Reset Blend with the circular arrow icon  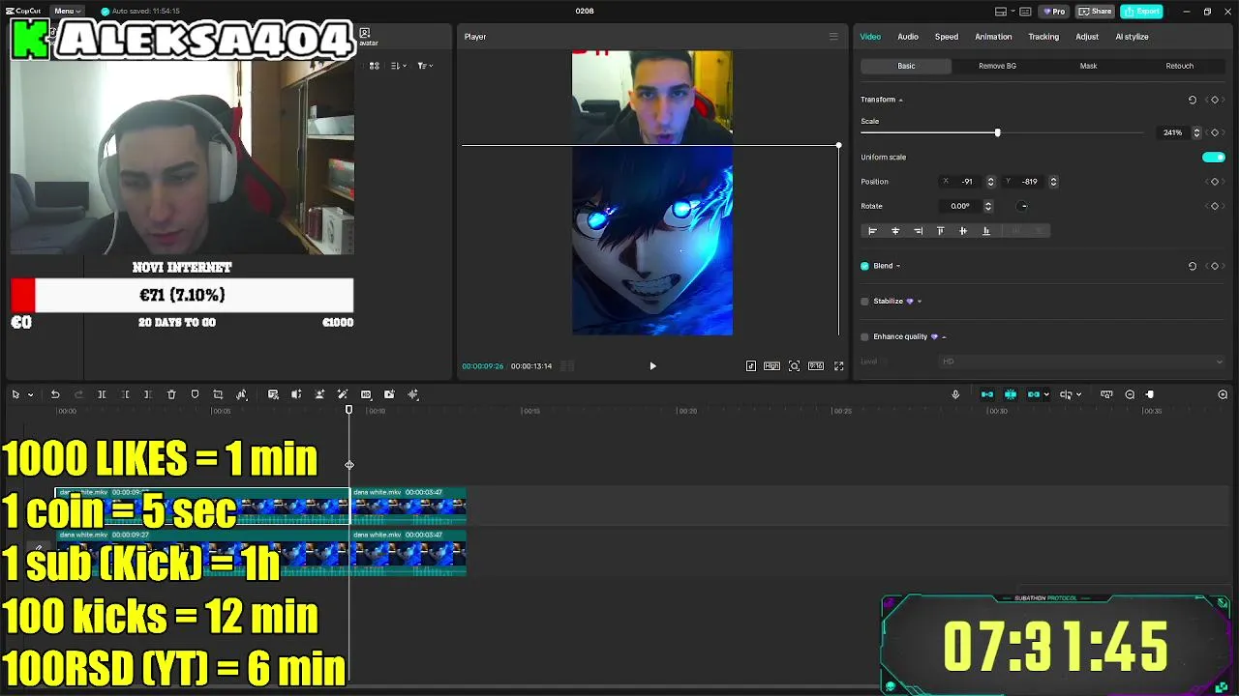(x=1192, y=266)
